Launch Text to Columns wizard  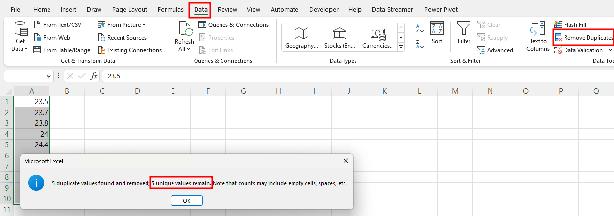coord(538,37)
